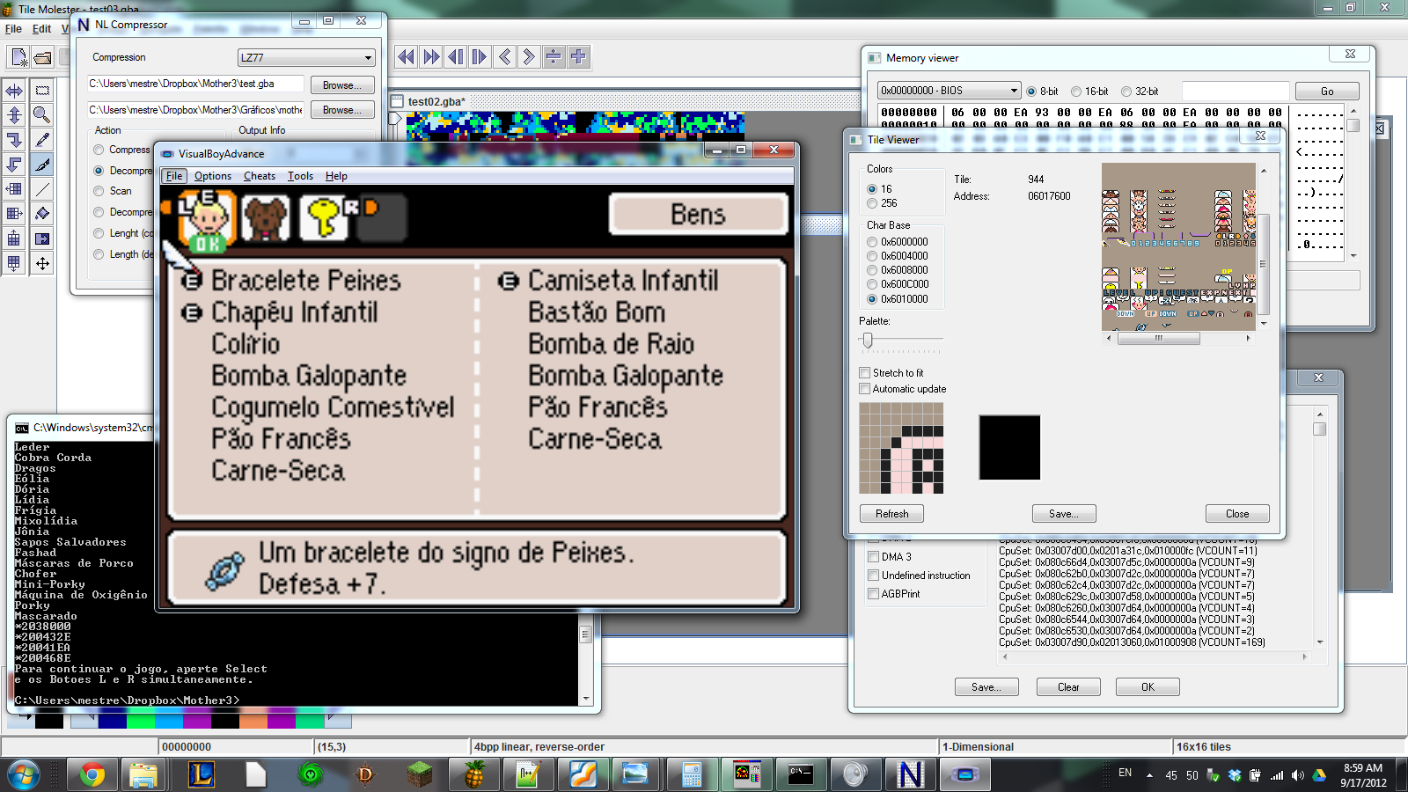Click Clear in the logging window
The image size is (1408, 792).
point(1068,687)
